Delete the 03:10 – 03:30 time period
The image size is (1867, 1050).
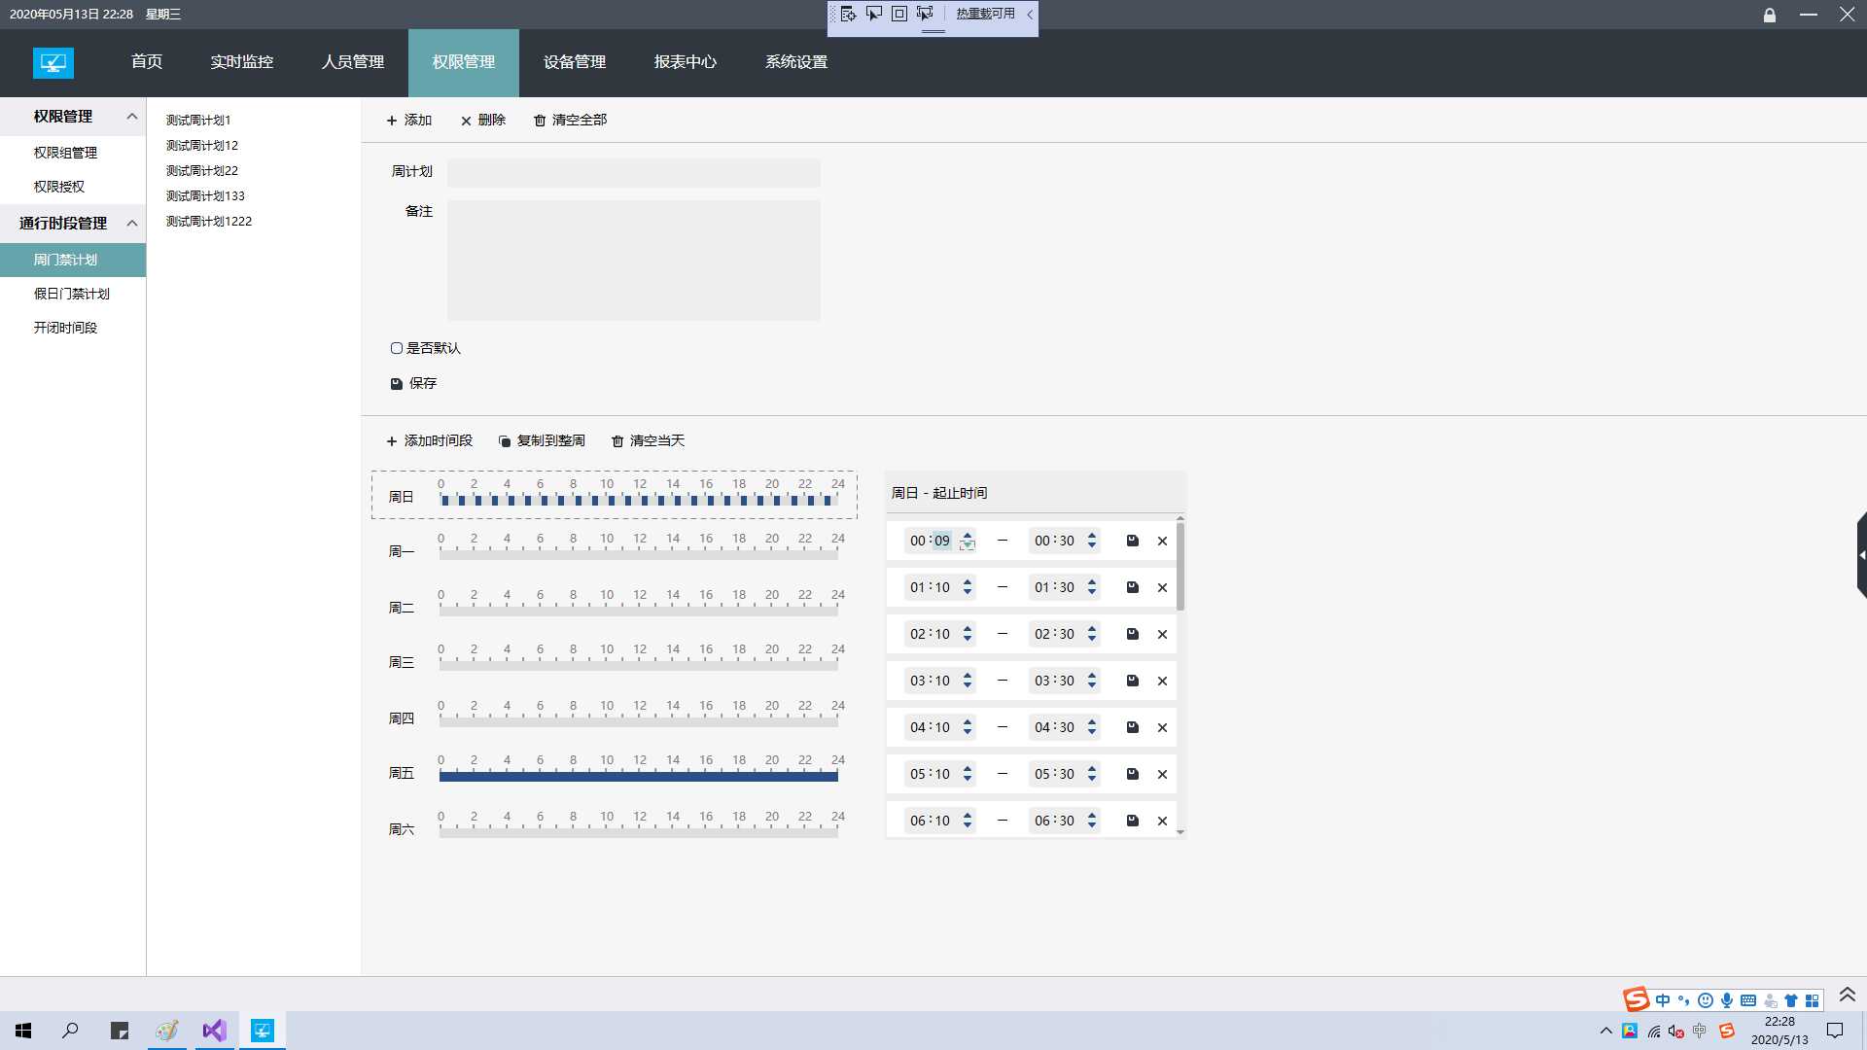tap(1162, 681)
